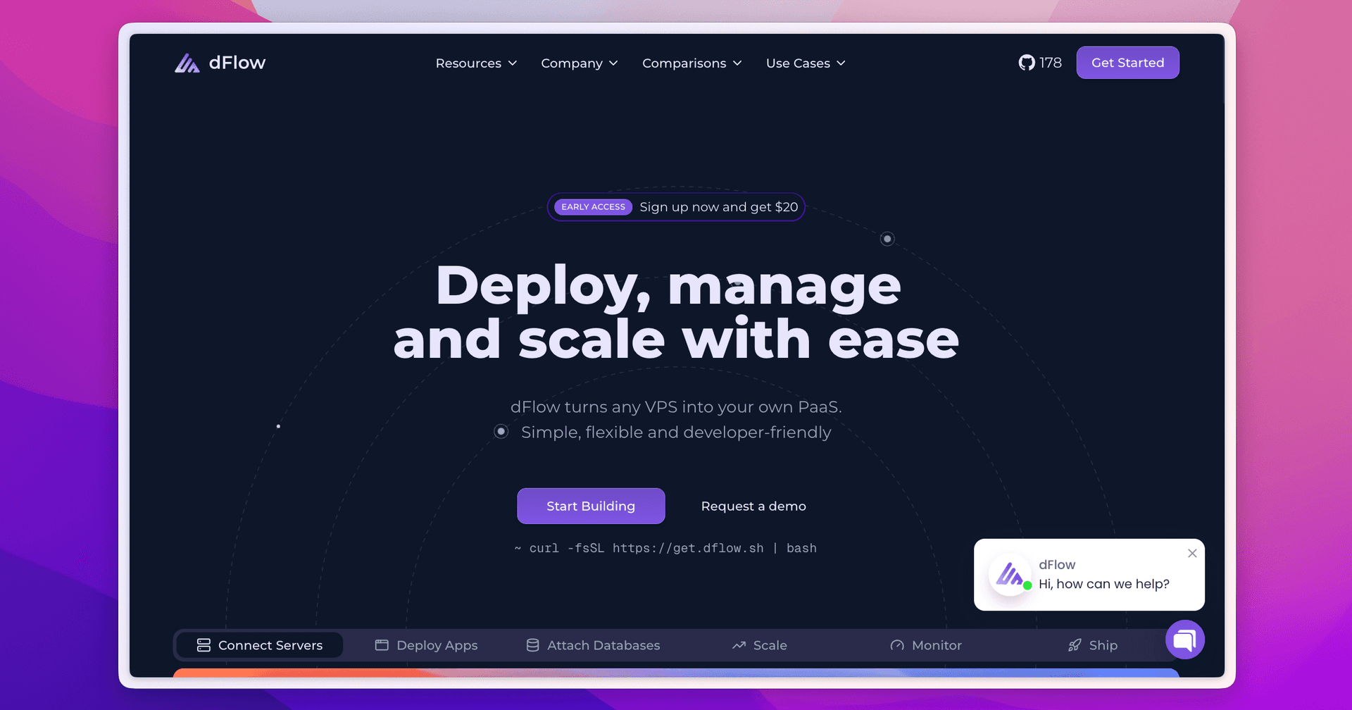Select the Request a demo link

(753, 506)
